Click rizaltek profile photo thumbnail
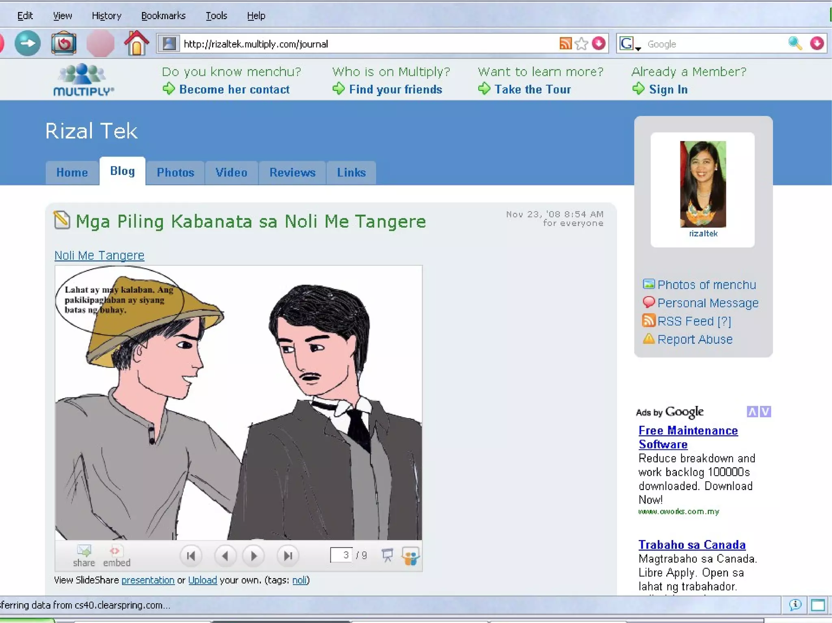This screenshot has height=623, width=832. point(703,184)
